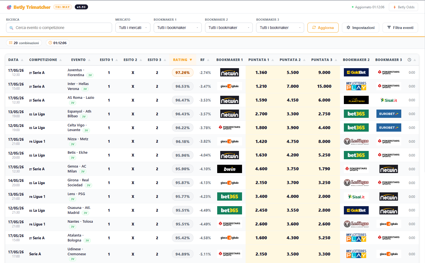Click the TRI-WAY badge
The width and height of the screenshot is (425, 263).
63,7
